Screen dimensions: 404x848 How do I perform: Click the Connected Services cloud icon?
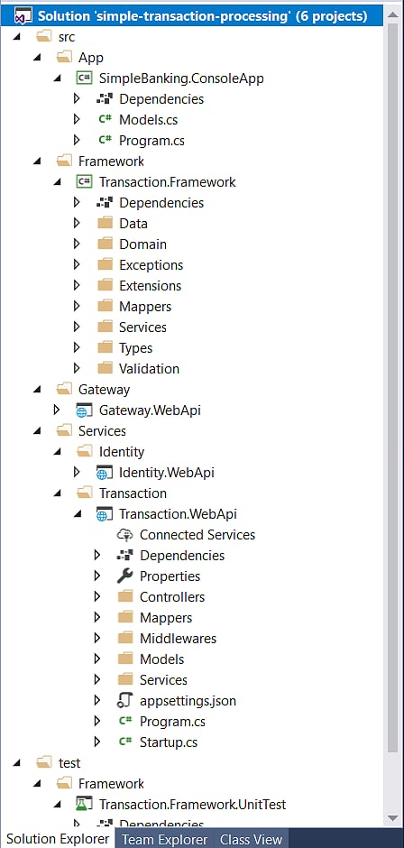(x=125, y=535)
